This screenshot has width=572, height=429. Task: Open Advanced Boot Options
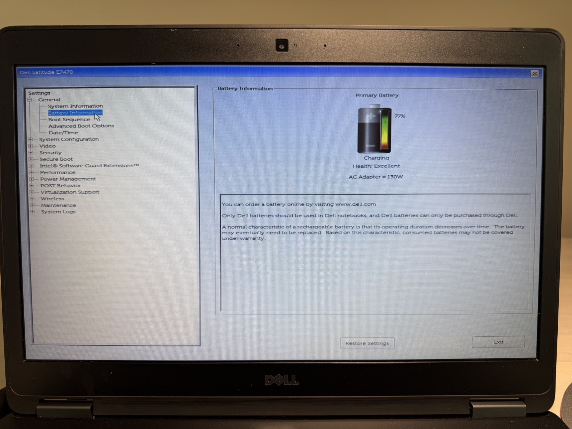coord(81,126)
